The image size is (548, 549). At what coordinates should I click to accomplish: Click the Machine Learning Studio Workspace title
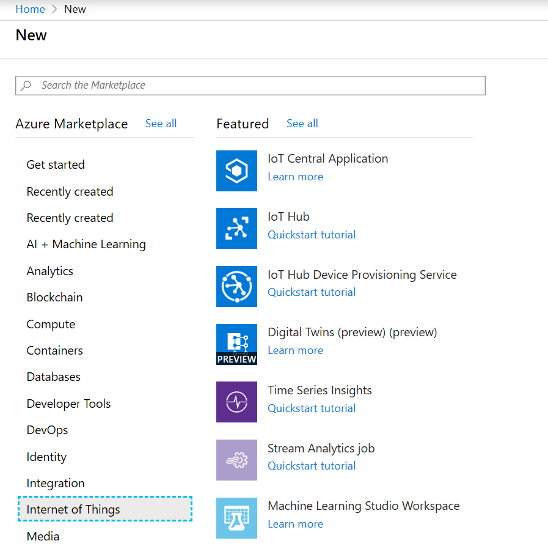coord(364,506)
